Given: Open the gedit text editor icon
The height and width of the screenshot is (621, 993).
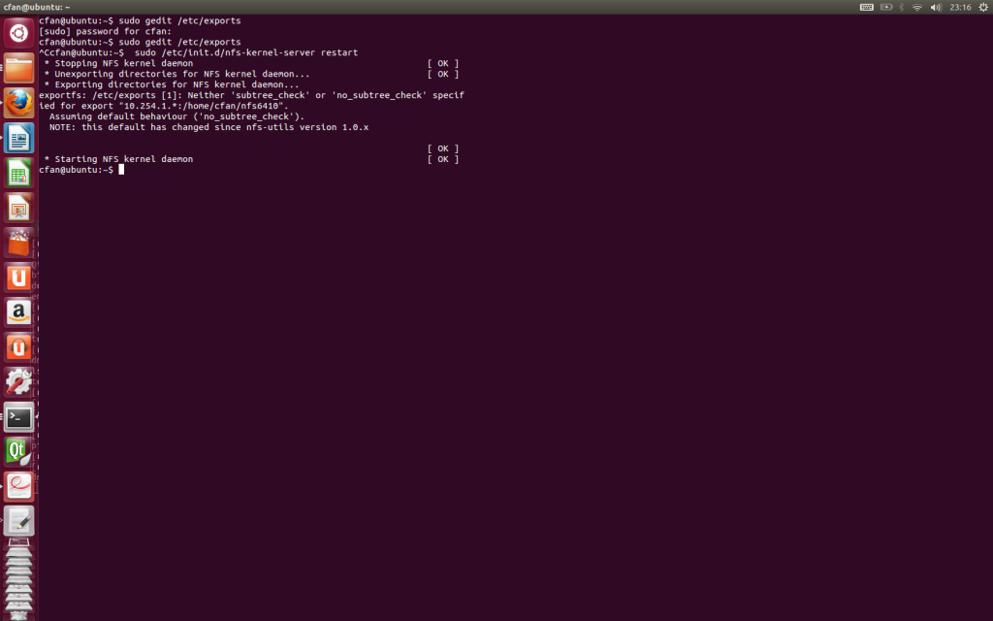Looking at the screenshot, I should pos(19,521).
